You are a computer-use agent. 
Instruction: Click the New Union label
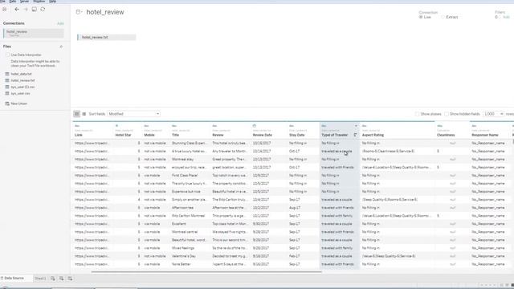click(19, 104)
